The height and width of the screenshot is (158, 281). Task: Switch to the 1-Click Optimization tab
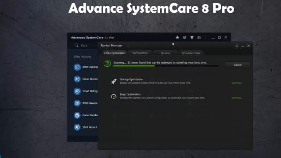(x=114, y=53)
